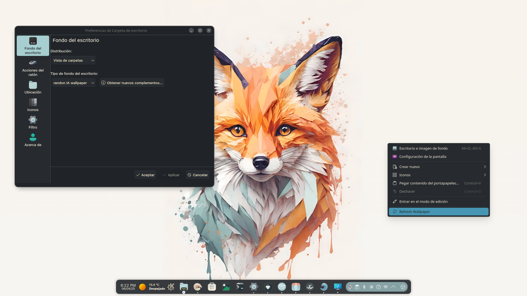Choose Entrar en el modo de edición
Image resolution: width=527 pixels, height=296 pixels.
tap(439, 201)
